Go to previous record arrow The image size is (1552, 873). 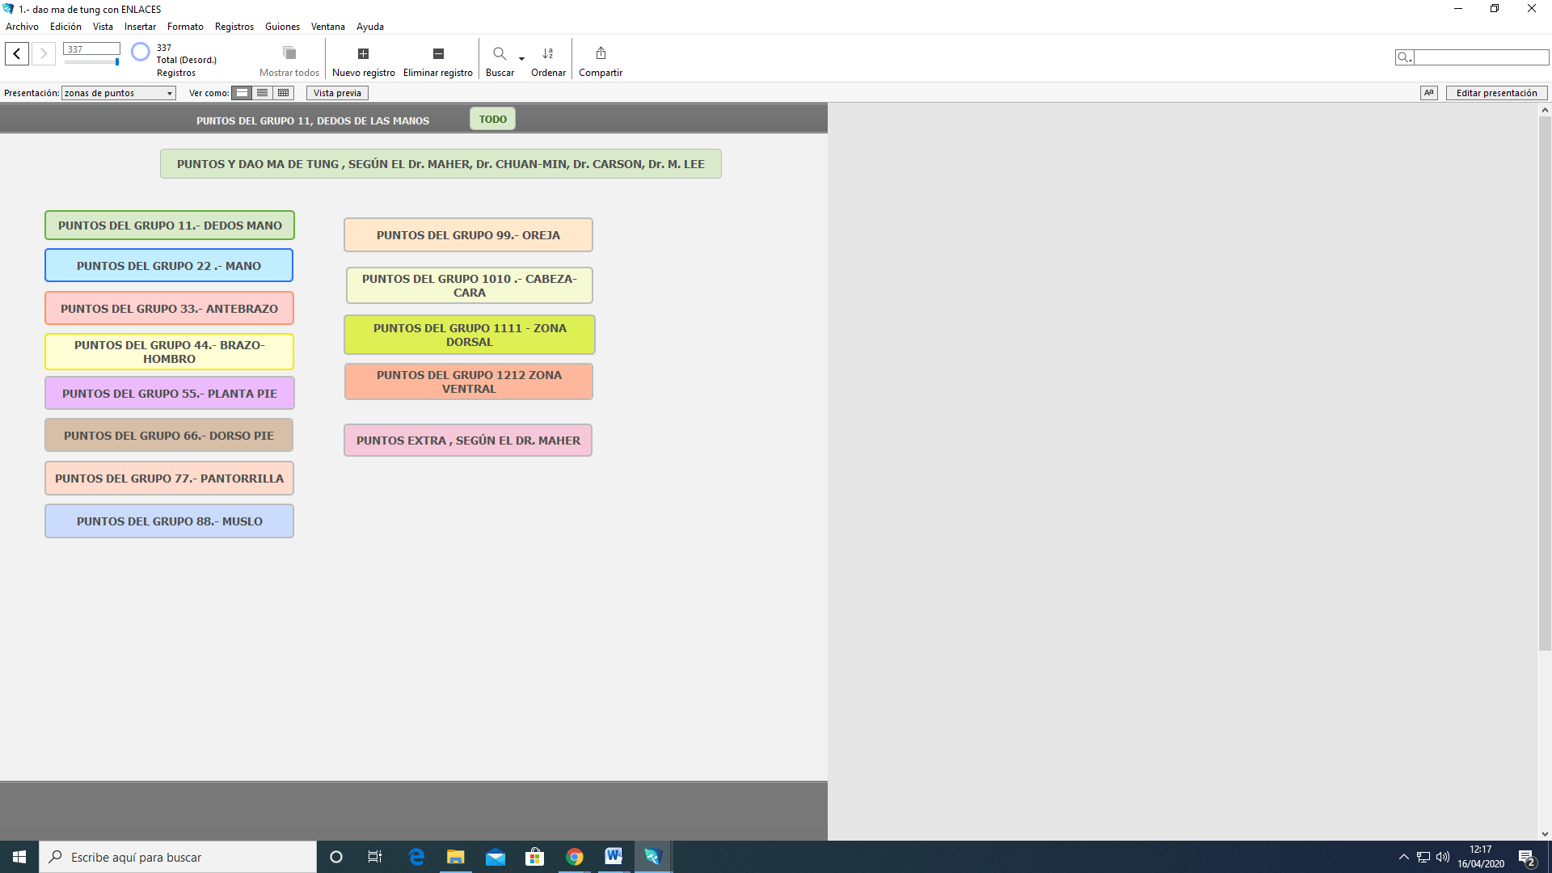(x=17, y=53)
